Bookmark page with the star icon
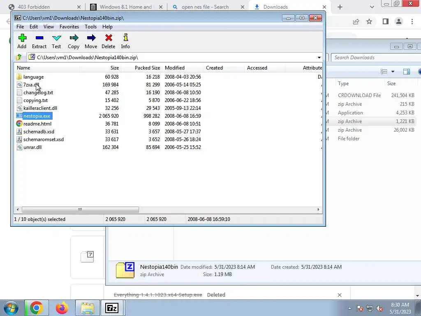Image resolution: width=421 pixels, height=316 pixels. click(x=369, y=21)
